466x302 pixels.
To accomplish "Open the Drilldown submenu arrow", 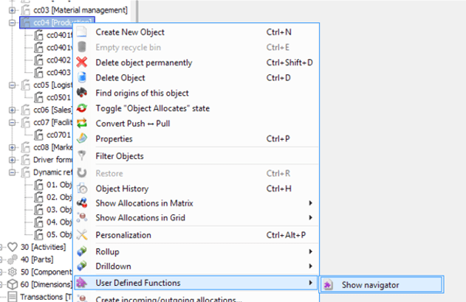I will pyautogui.click(x=310, y=266).
